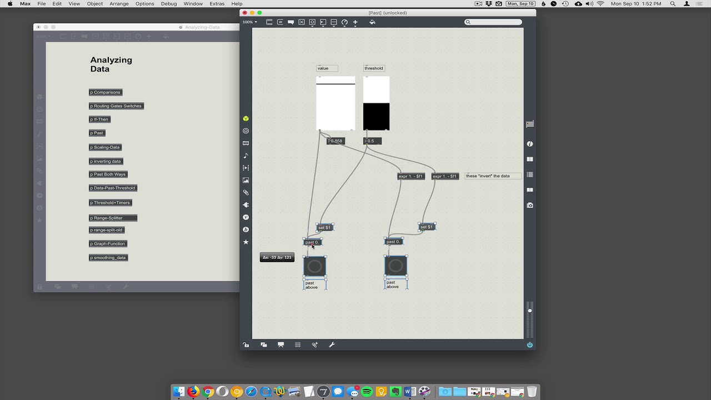The image size is (711, 400).
Task: Add a toggle object from top toolbar
Action: pyautogui.click(x=302, y=22)
